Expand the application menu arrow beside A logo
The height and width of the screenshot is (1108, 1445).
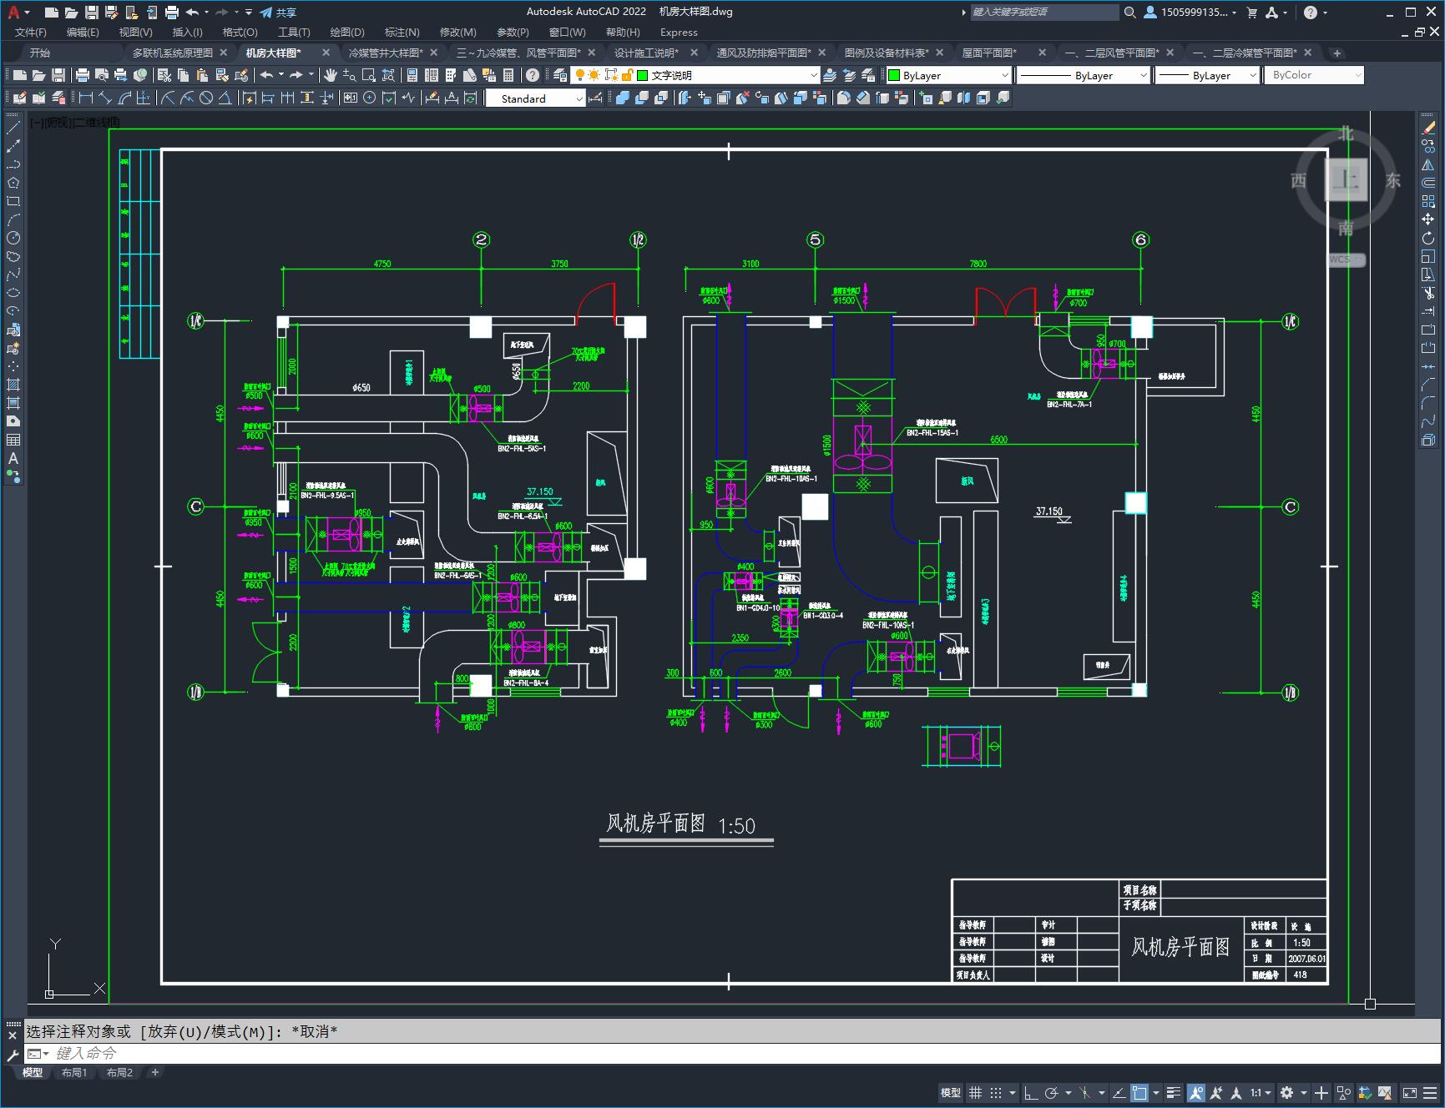[x=27, y=13]
